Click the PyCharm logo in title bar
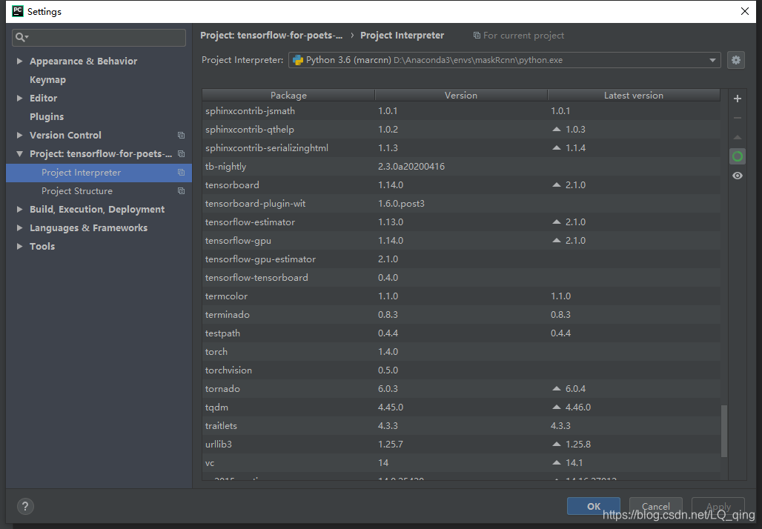Viewport: 762px width, 529px height. point(18,11)
